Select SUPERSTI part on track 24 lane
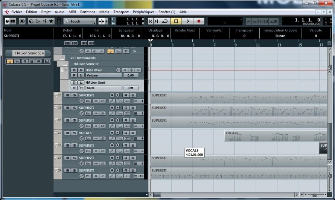 tap(239, 173)
